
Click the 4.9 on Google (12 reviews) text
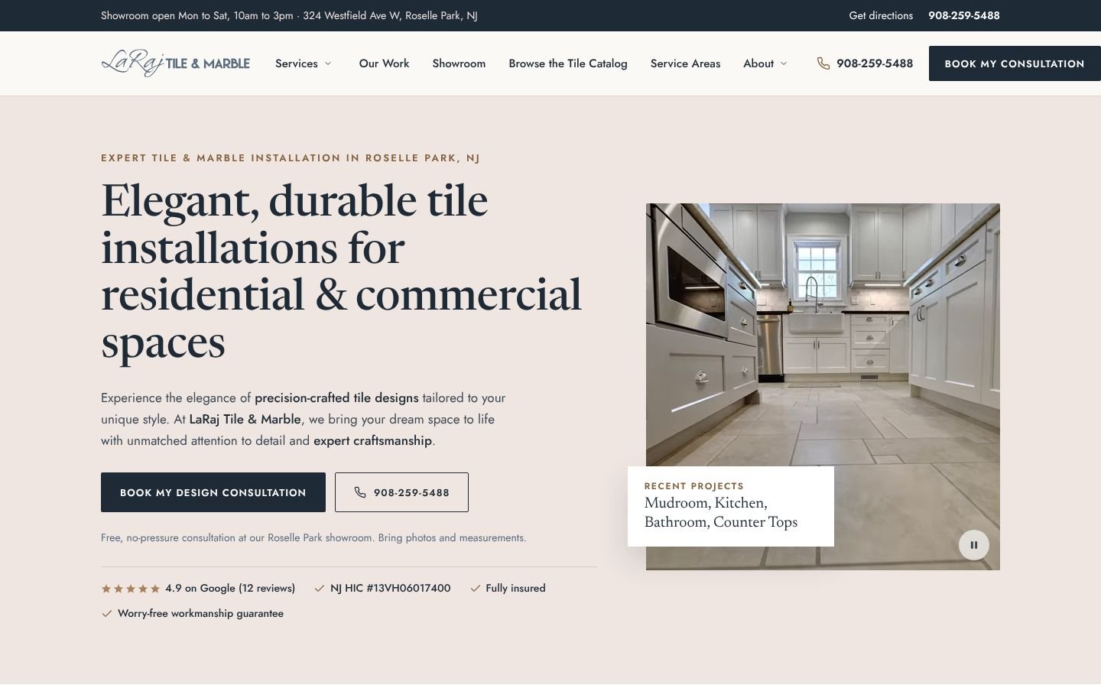pyautogui.click(x=230, y=589)
